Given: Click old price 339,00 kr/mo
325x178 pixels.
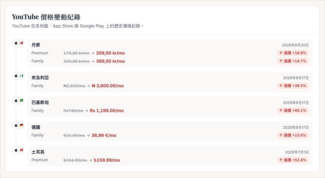Looking at the screenshot, I should 76,61.
